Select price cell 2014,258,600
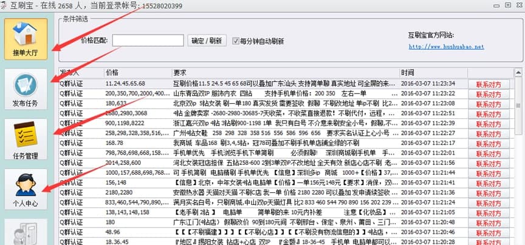Viewport: 525px width, 245px height. (x=123, y=163)
